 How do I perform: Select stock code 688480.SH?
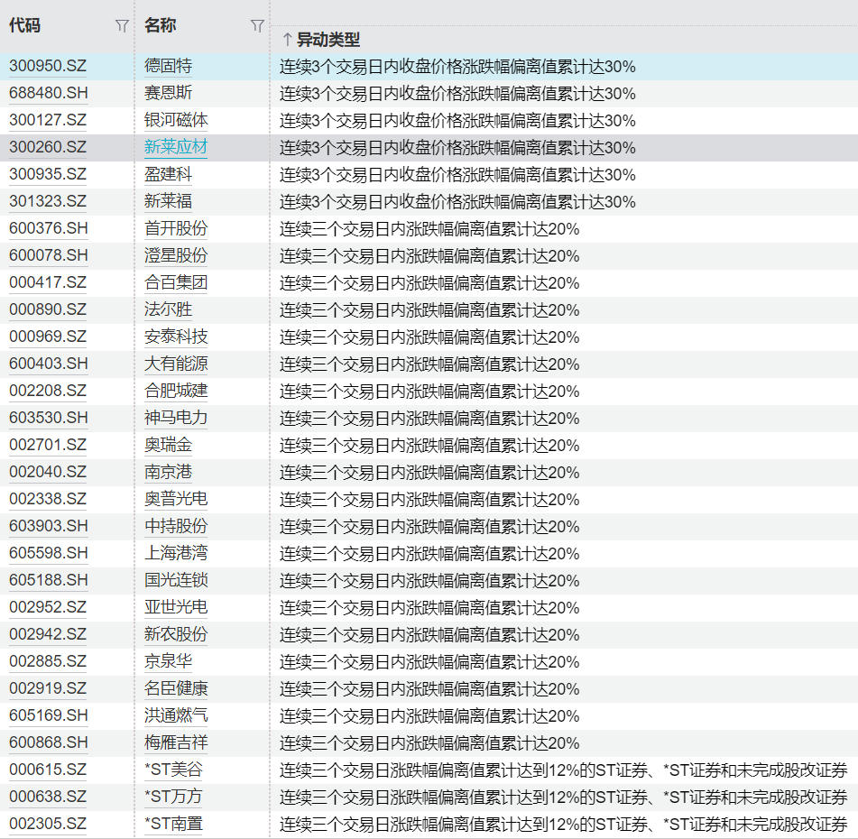click(49, 93)
